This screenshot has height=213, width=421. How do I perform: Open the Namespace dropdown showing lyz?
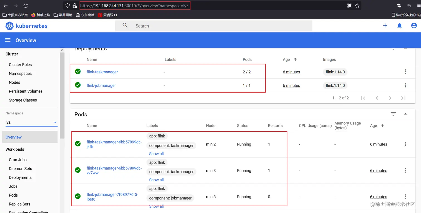click(x=31, y=122)
